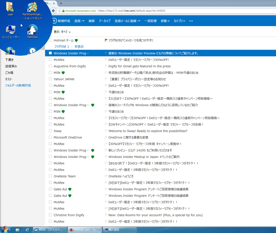Click 一括処理 sweep in toolbar

click(x=150, y=21)
